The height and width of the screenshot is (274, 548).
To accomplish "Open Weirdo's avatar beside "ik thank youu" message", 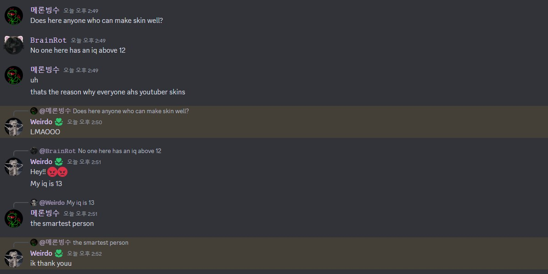I will (14, 258).
